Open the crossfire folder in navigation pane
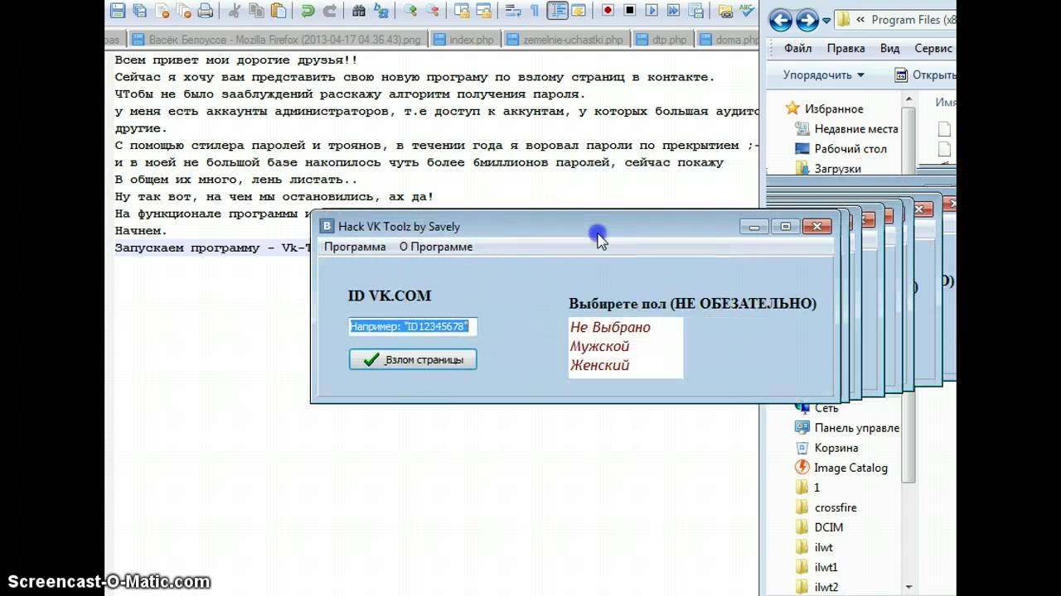The height and width of the screenshot is (596, 1061). [826, 507]
